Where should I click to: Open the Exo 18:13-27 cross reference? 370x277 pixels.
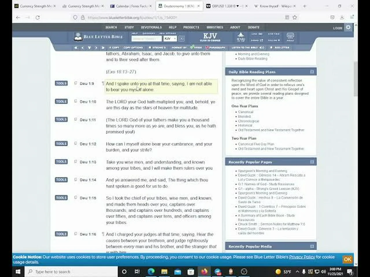[121, 72]
